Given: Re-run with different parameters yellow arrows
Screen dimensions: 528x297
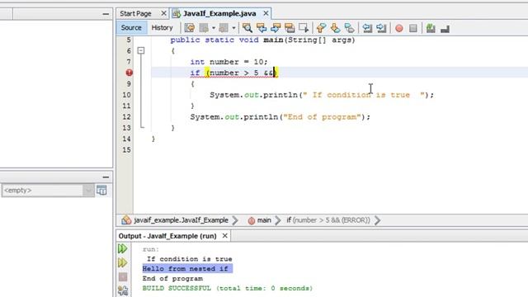Looking at the screenshot, I should 123,262.
